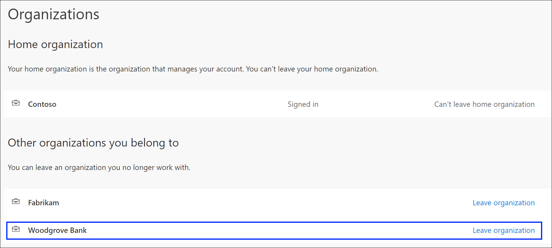Click the Home organization section heading
The height and width of the screenshot is (248, 552).
(x=55, y=44)
